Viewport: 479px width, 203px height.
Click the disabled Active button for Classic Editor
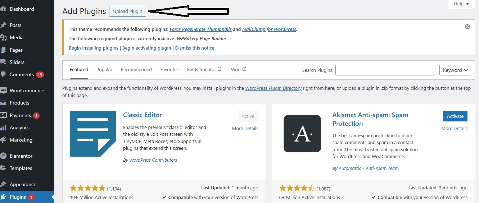click(x=248, y=116)
